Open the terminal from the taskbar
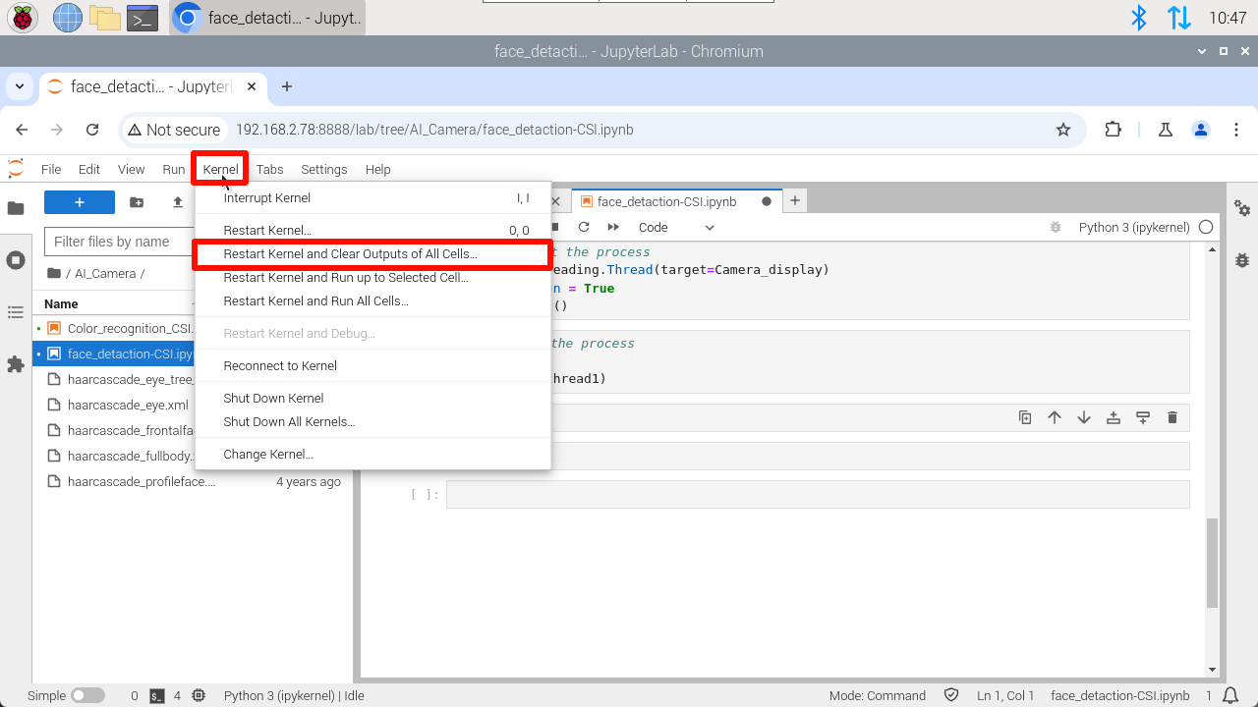This screenshot has width=1258, height=707. 143,17
